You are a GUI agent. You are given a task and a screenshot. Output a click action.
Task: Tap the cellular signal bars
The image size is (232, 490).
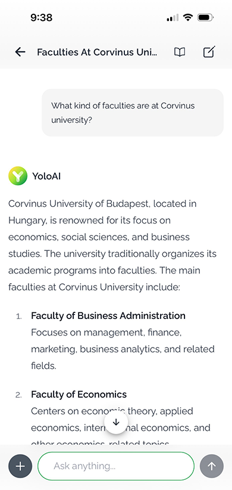[x=173, y=18]
